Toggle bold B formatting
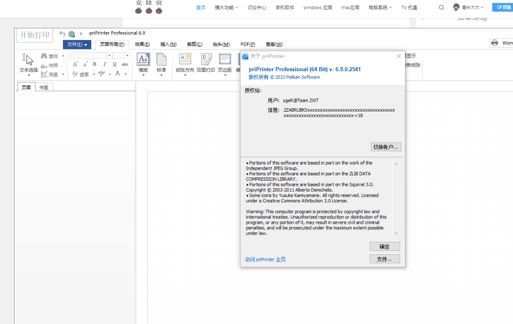Screen dimensions: 513x324 [x=95, y=64]
